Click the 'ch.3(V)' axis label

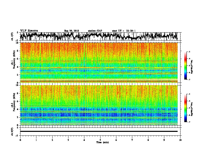coord(12,132)
